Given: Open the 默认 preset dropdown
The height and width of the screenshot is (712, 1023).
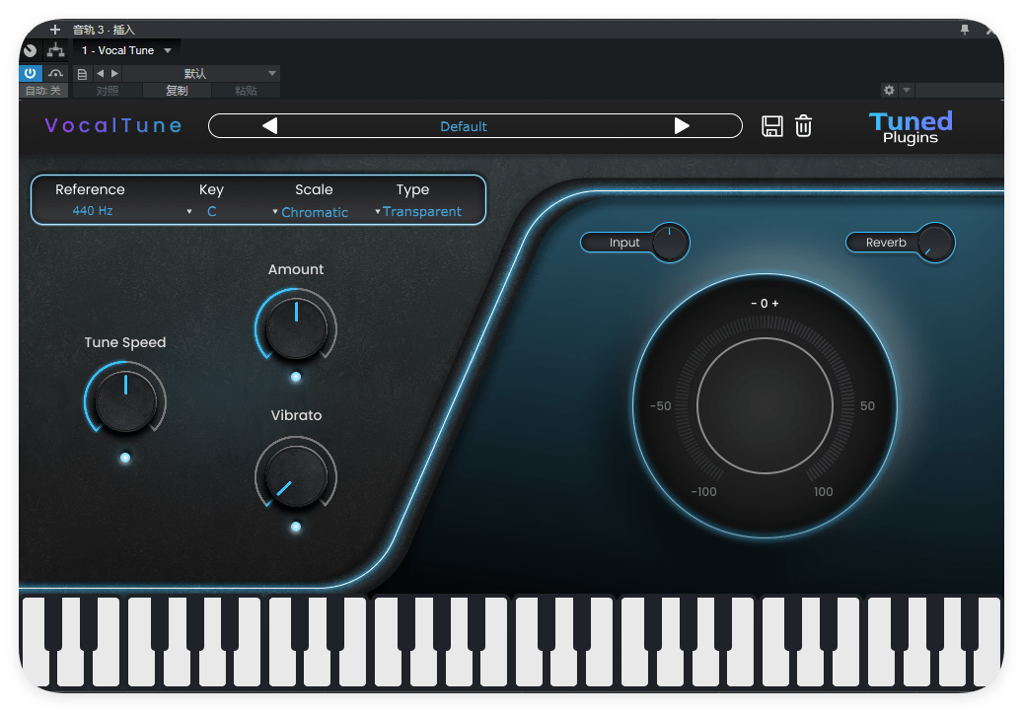Looking at the screenshot, I should (x=201, y=74).
